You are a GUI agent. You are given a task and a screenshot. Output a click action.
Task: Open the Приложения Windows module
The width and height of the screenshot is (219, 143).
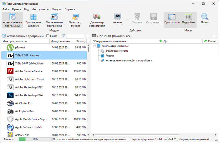click(x=33, y=20)
